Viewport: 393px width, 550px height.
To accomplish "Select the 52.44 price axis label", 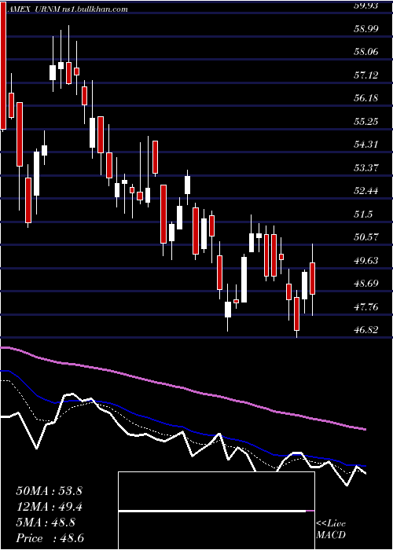I will pyautogui.click(x=368, y=191).
